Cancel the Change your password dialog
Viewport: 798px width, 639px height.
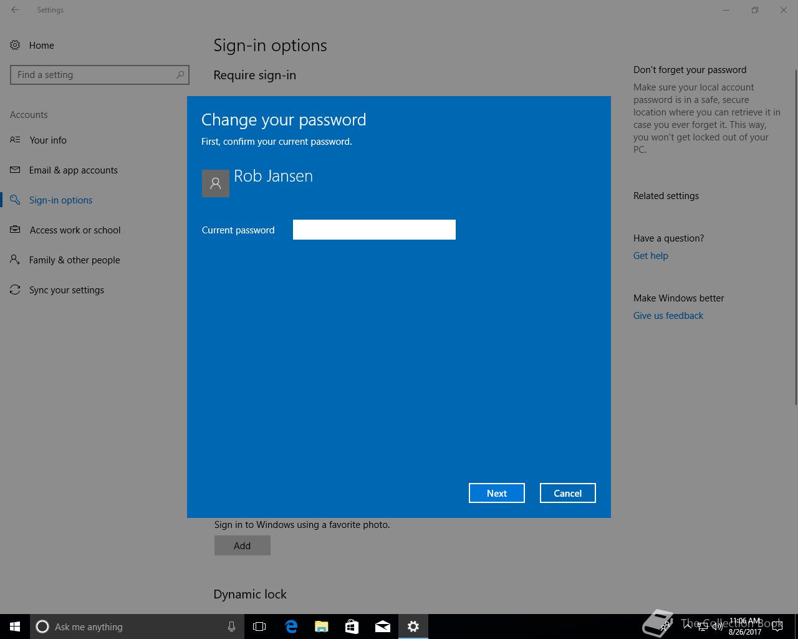568,493
